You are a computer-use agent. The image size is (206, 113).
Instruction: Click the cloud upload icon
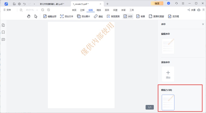click(x=199, y=10)
